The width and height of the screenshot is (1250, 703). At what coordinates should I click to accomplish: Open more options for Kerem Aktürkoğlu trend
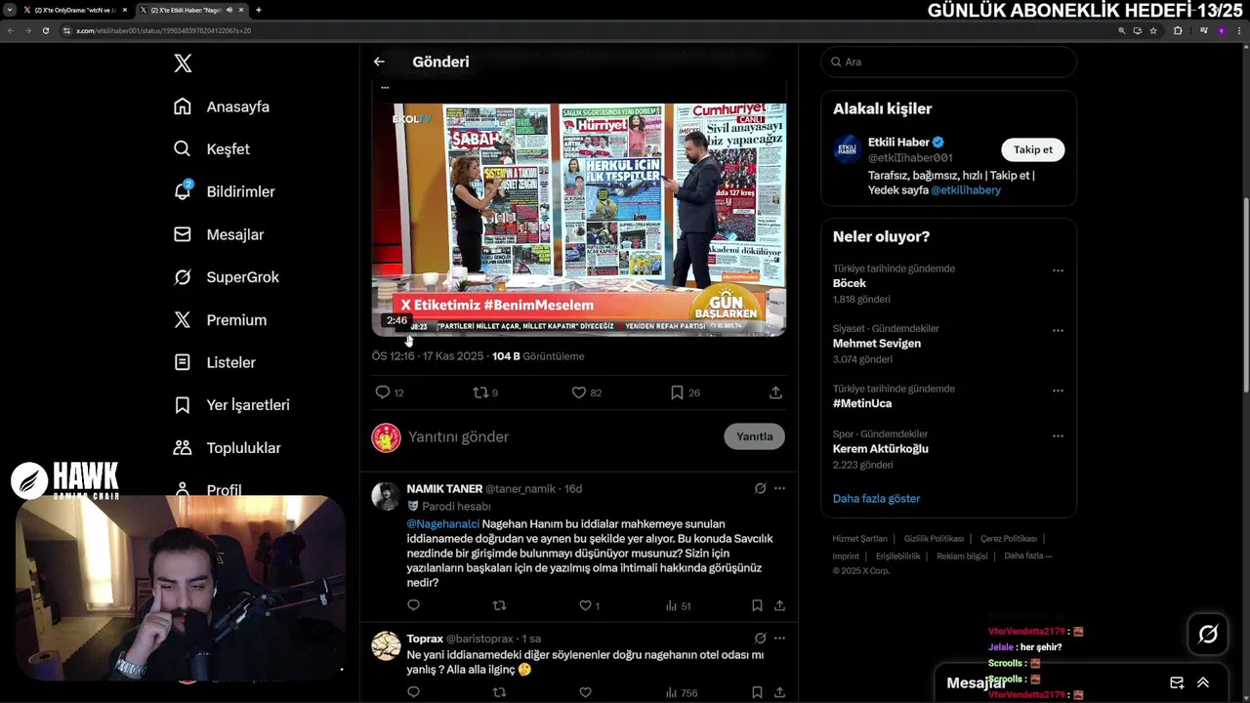[x=1058, y=436]
